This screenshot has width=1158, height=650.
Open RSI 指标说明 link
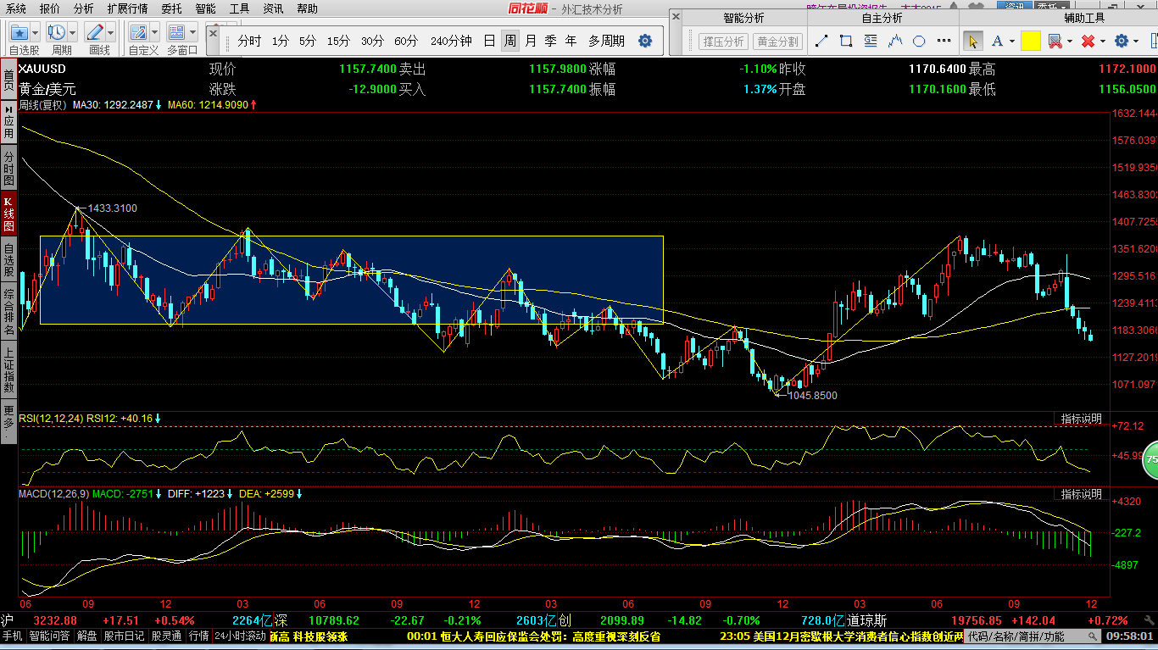click(x=1081, y=419)
